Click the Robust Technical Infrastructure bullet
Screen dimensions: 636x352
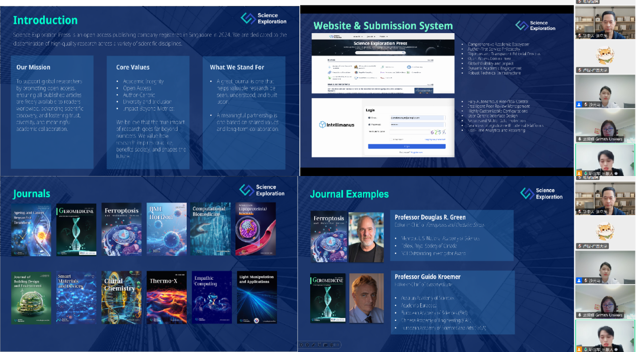tap(494, 73)
